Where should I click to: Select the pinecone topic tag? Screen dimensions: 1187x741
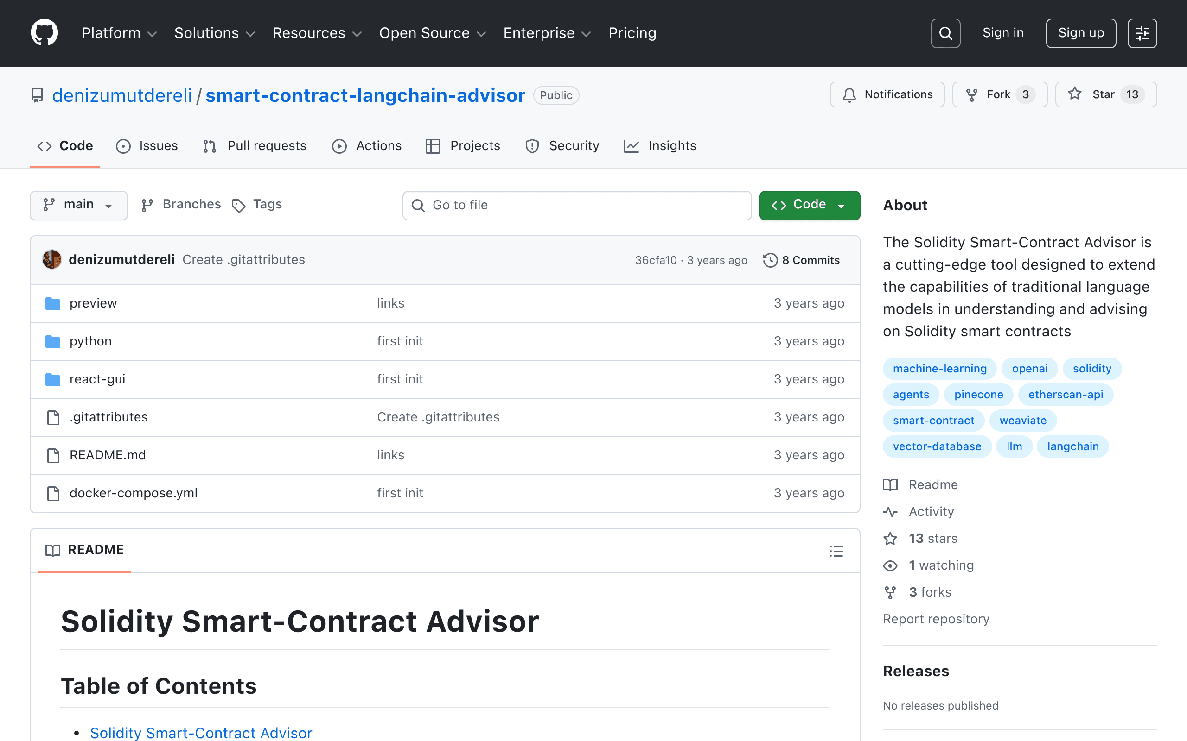[x=978, y=395]
